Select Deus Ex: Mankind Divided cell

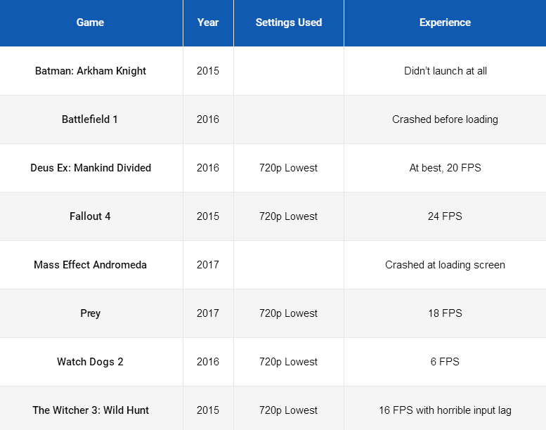point(91,168)
